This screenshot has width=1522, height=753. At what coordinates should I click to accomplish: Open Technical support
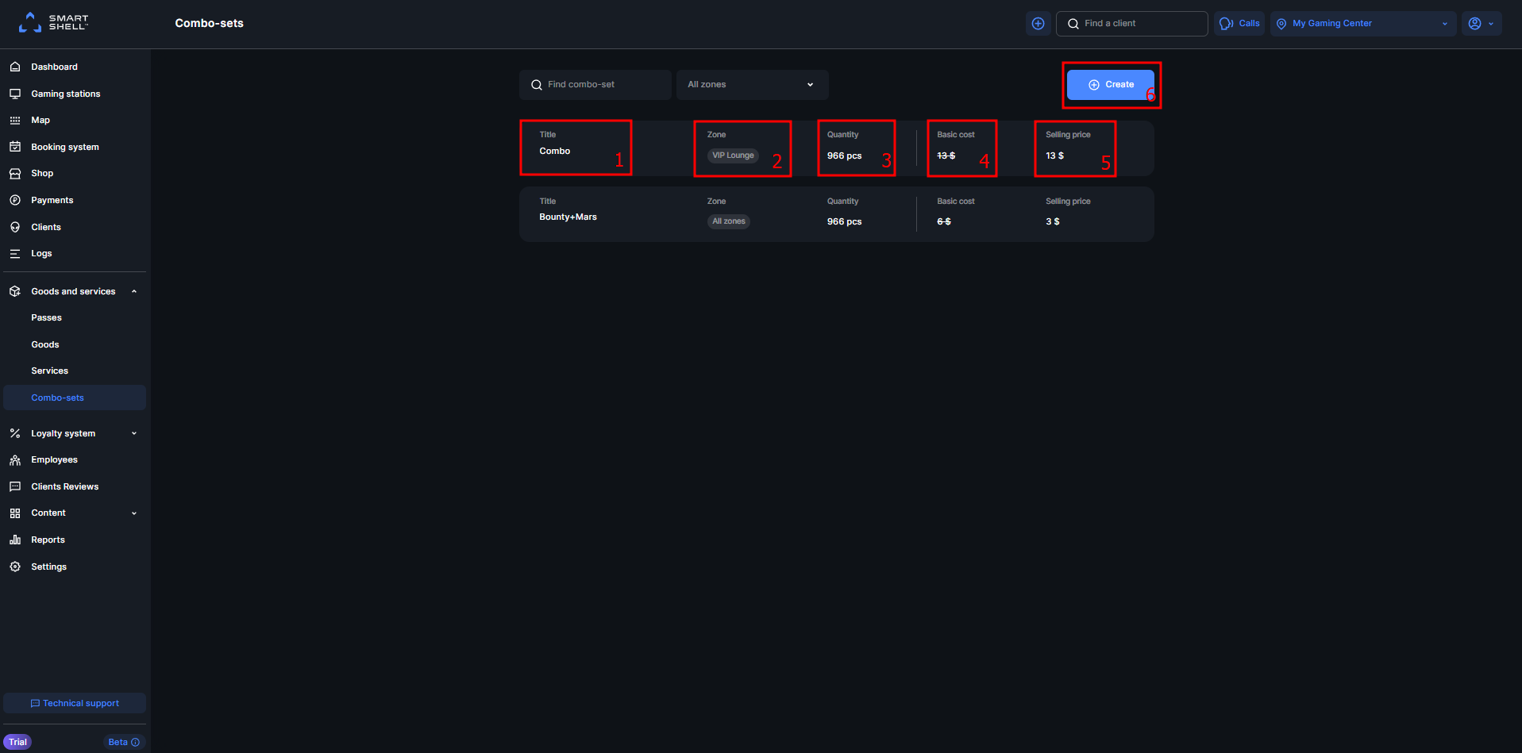[75, 704]
